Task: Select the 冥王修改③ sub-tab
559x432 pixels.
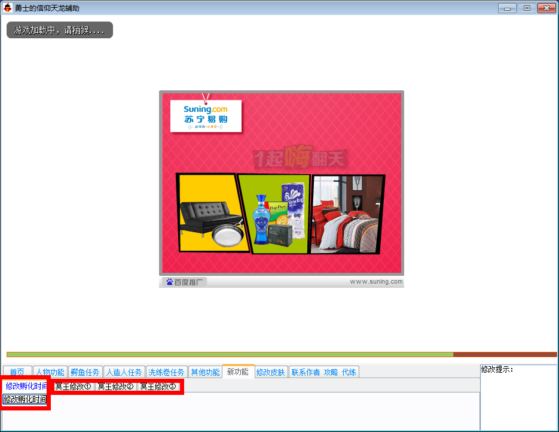Action: click(158, 387)
